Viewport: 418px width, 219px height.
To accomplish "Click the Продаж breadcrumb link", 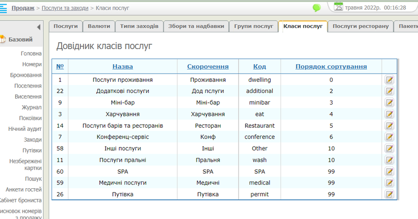I will pyautogui.click(x=22, y=8).
